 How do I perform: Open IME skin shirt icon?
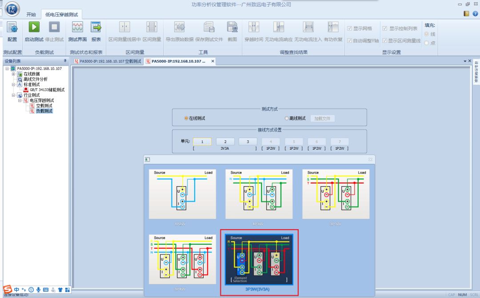(60, 290)
